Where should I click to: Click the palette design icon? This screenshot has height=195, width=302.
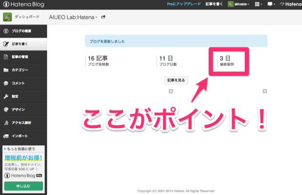[x=6, y=109]
